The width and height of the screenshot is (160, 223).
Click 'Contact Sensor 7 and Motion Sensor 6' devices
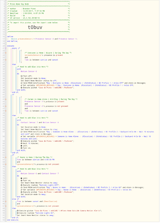40,122
